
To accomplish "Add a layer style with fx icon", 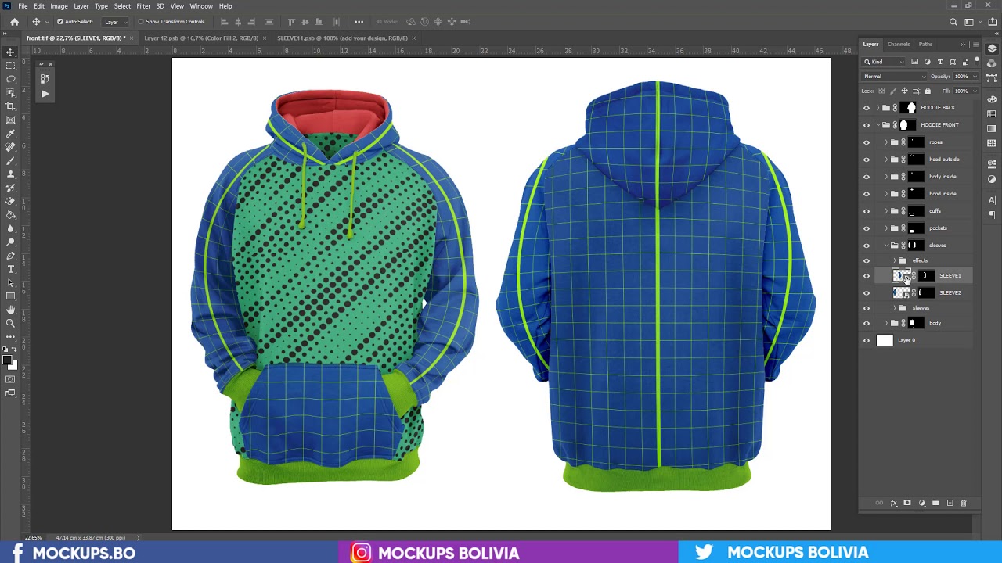I will click(x=893, y=503).
